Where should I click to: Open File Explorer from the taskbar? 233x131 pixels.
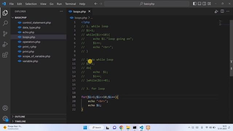click(128, 127)
